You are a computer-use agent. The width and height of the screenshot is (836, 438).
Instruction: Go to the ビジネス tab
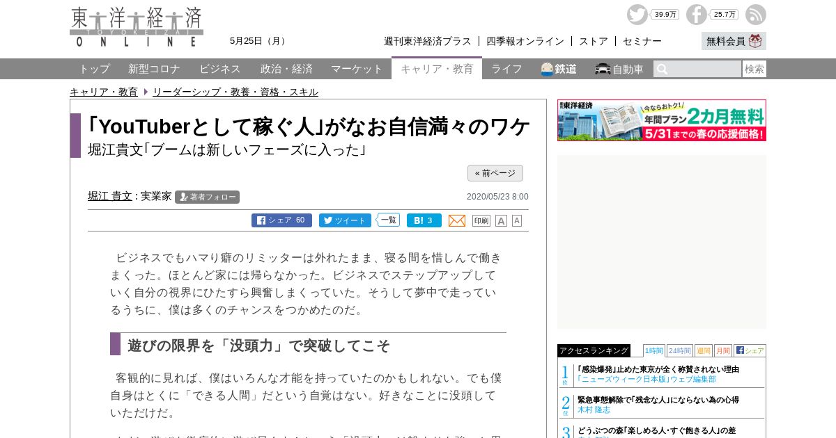click(x=220, y=69)
